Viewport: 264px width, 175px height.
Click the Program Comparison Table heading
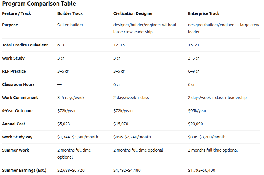click(x=39, y=4)
